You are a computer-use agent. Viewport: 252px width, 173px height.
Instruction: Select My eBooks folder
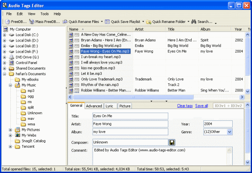click(x=30, y=79)
